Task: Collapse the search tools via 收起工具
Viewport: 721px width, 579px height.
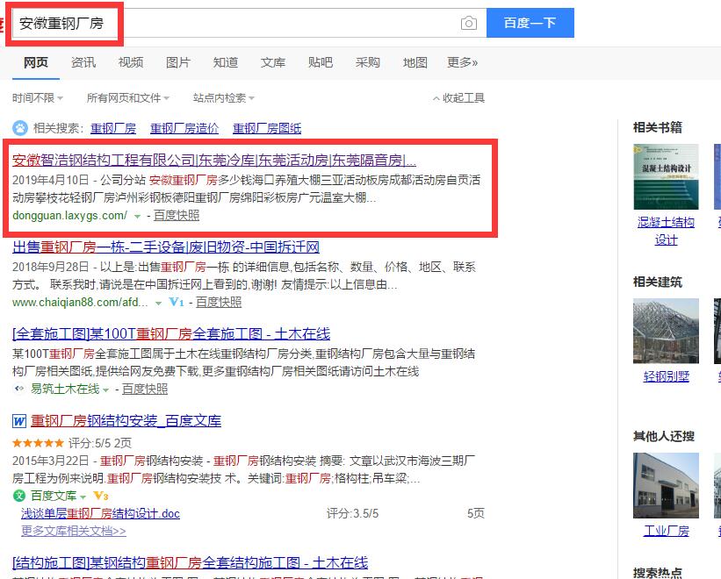Action: tap(458, 97)
